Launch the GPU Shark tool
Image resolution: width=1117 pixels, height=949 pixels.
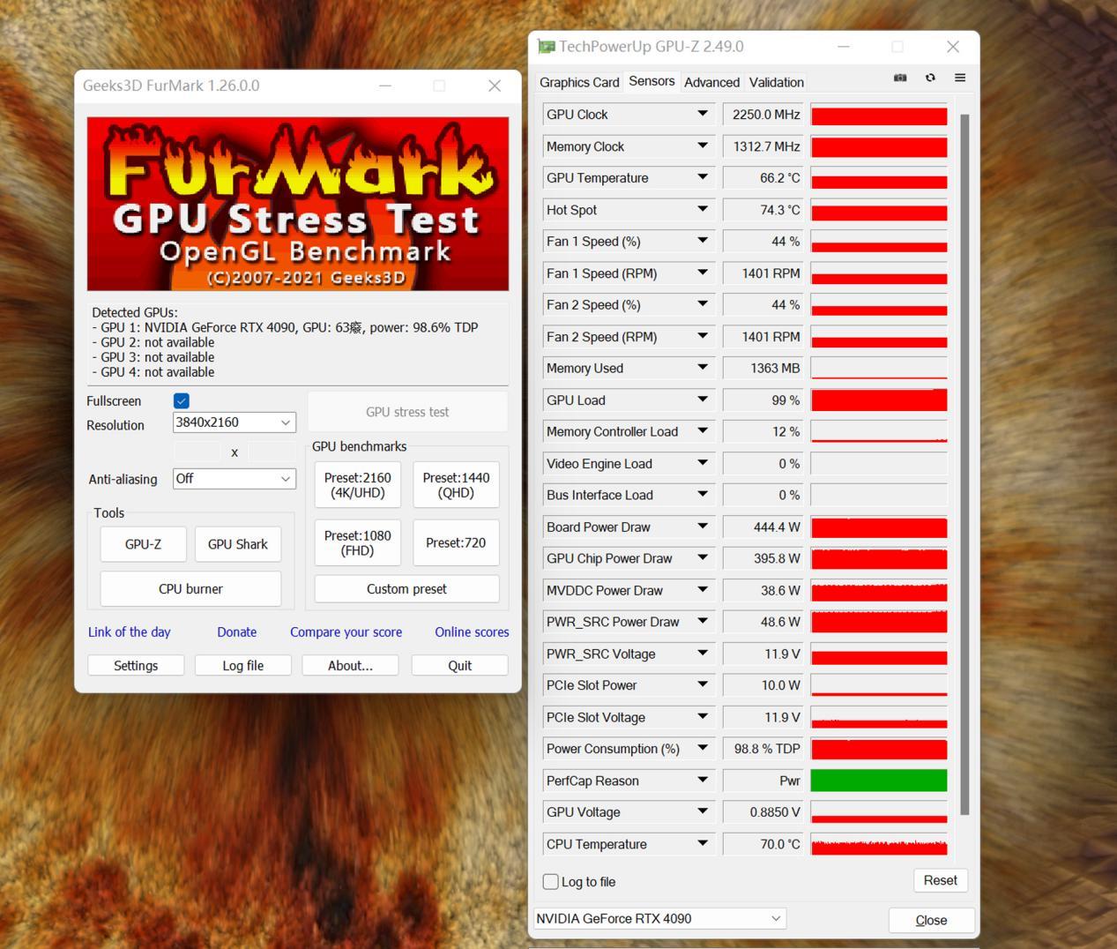(238, 544)
